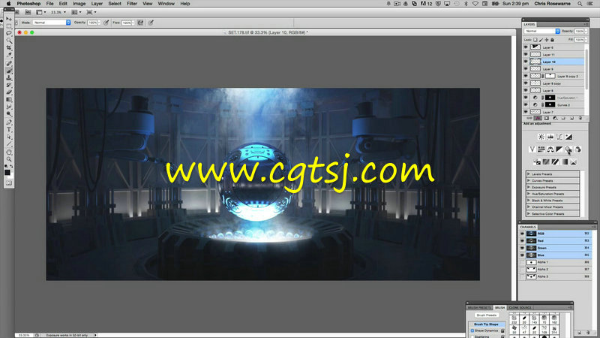Image resolution: width=600 pixels, height=338 pixels.
Task: Select the Gradient tool
Action: coord(9,100)
